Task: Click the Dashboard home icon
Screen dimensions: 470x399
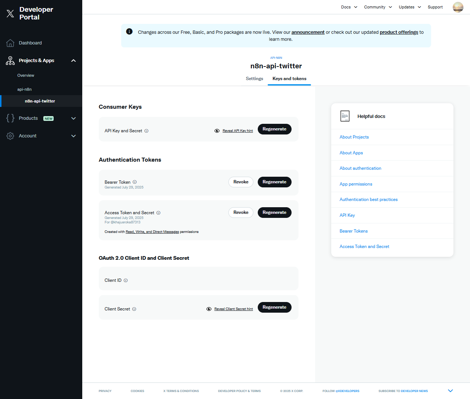Action: (x=10, y=43)
